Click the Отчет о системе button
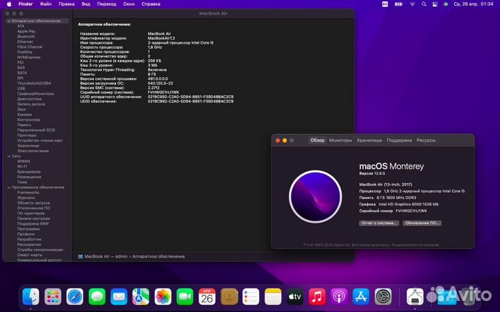This screenshot has height=312, width=500. click(x=379, y=223)
